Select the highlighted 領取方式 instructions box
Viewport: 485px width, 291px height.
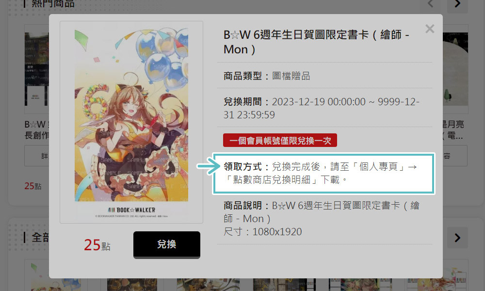point(323,174)
